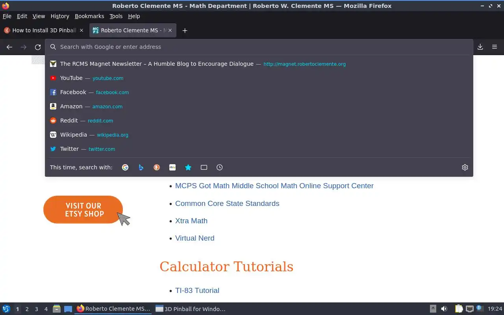
Task: Choose the Facebook suggestion
Action: [259, 92]
